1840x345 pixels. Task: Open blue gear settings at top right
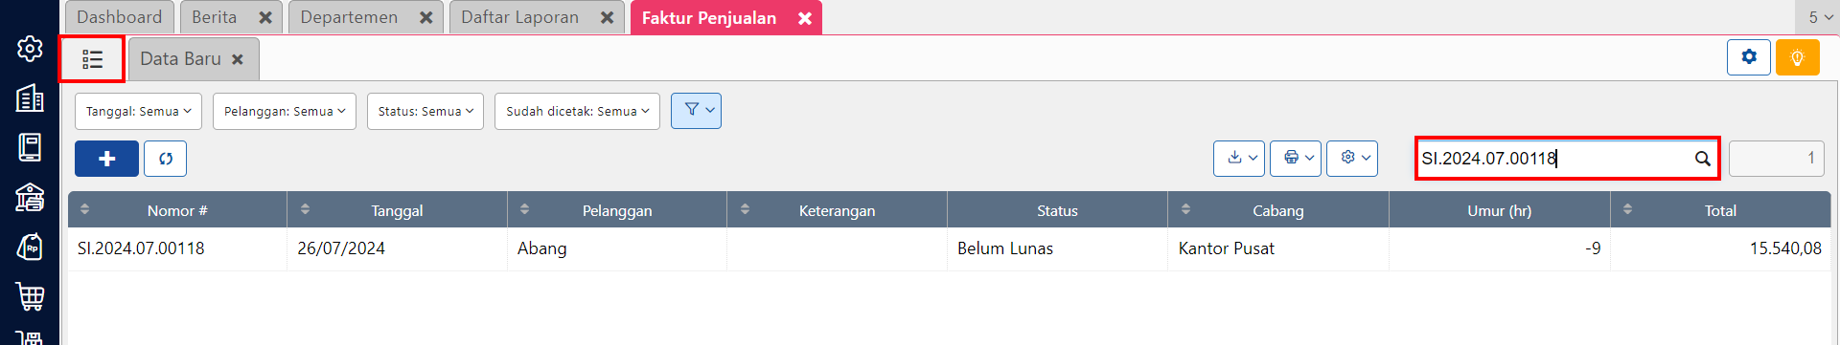tap(1749, 57)
